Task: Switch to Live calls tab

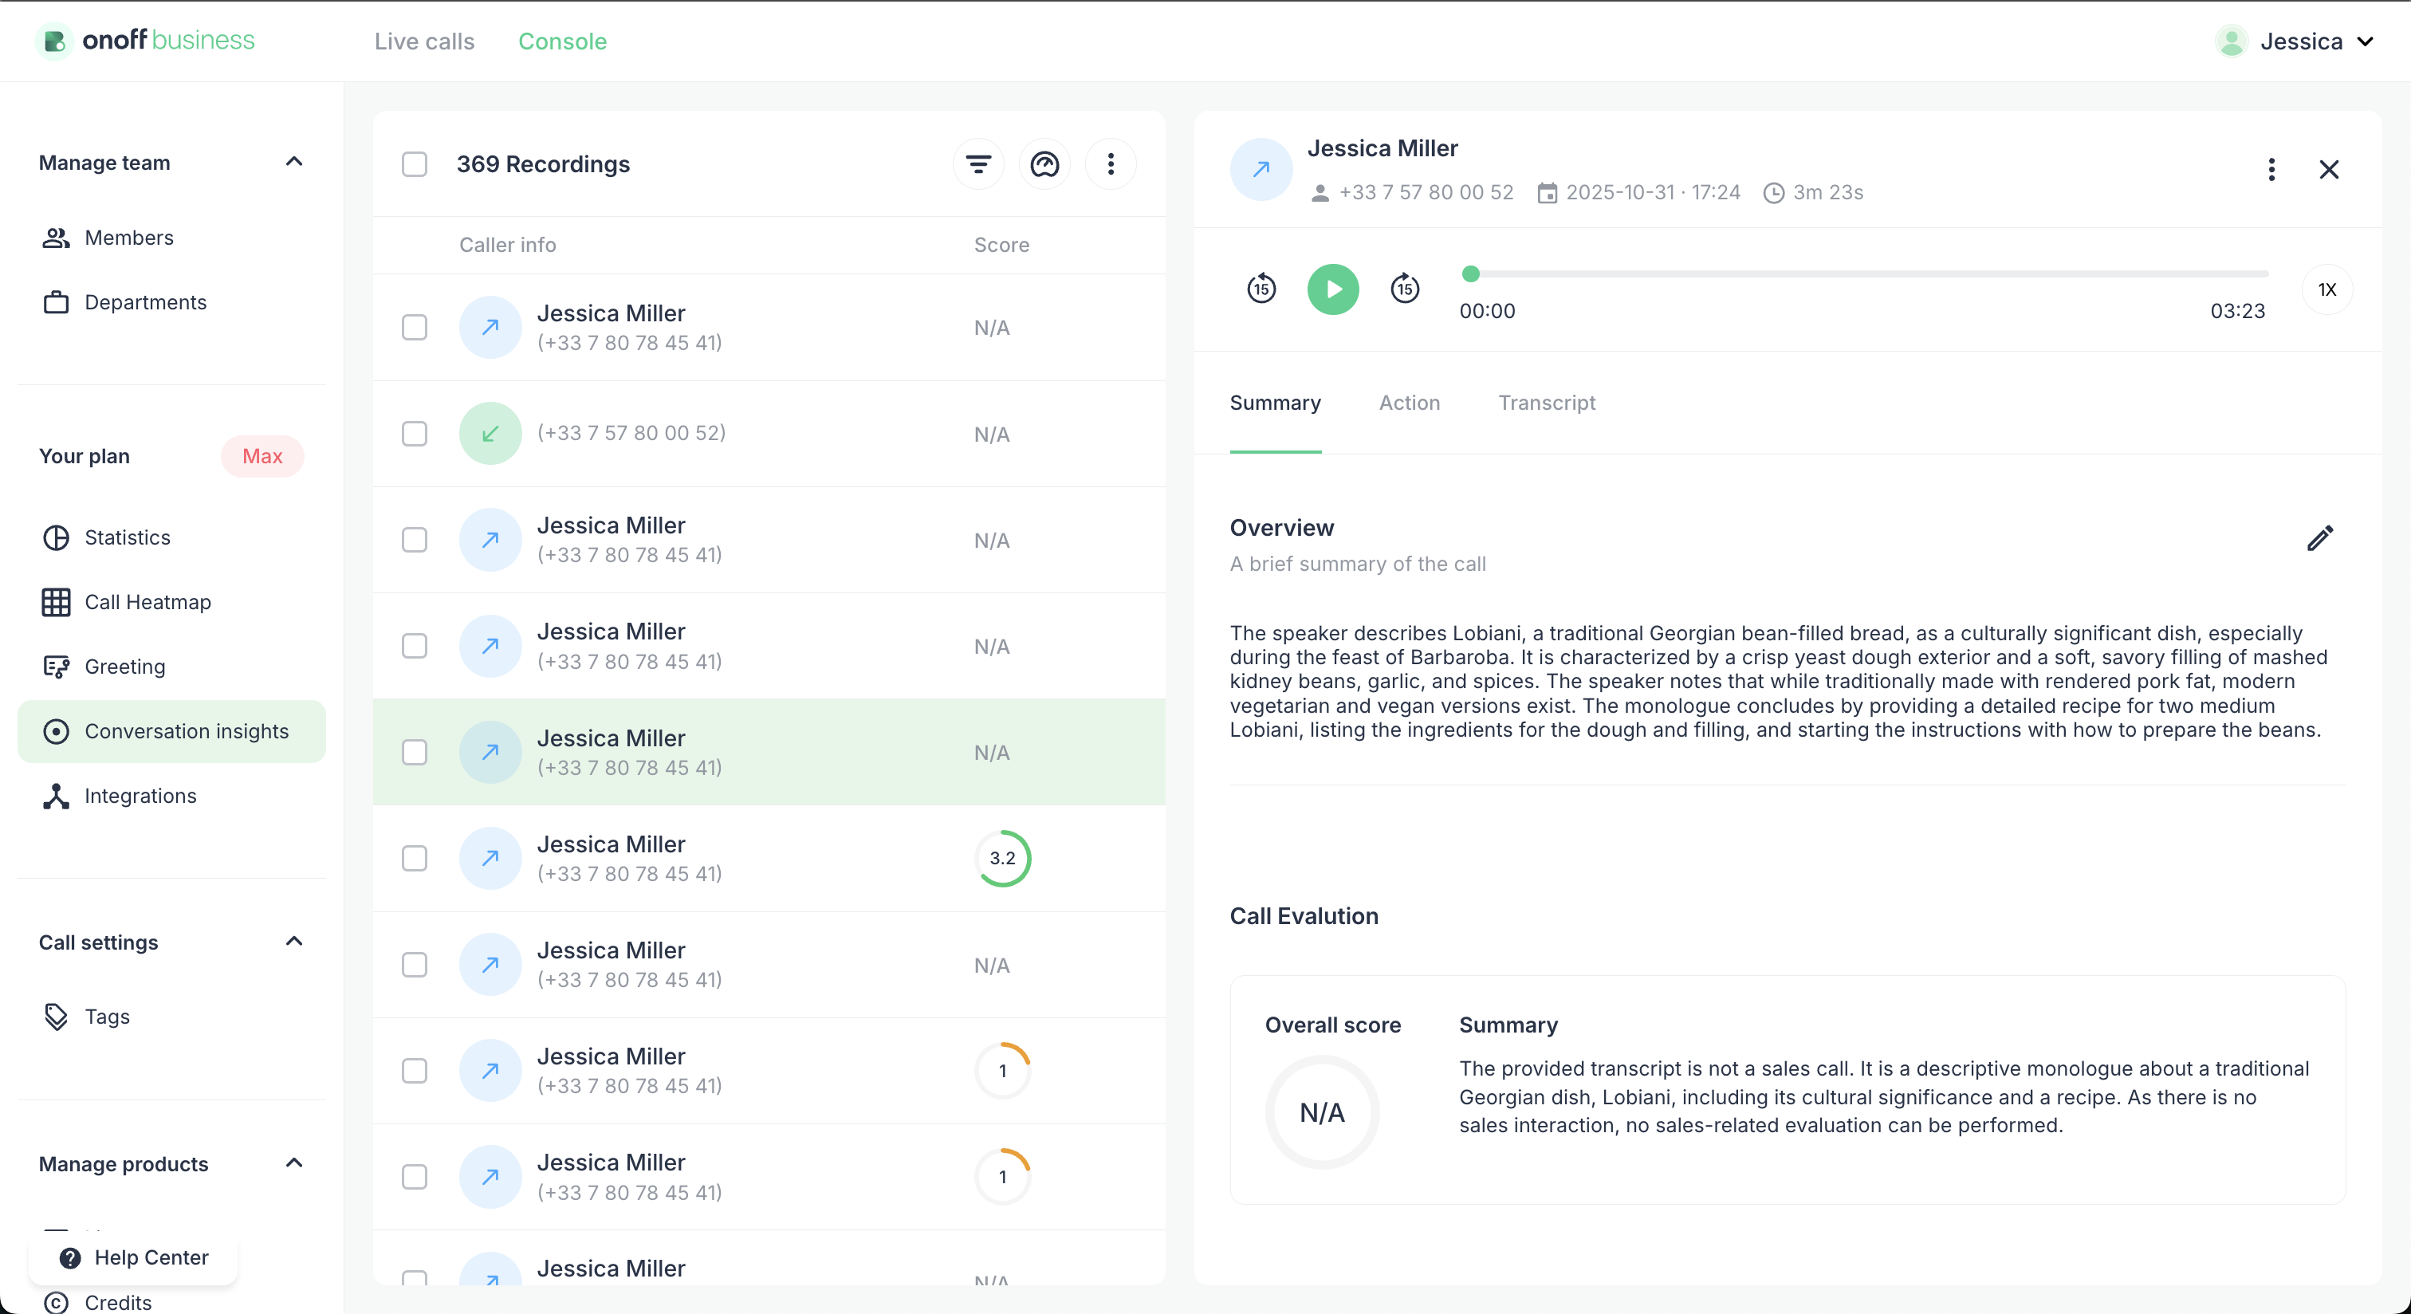Action: (424, 41)
